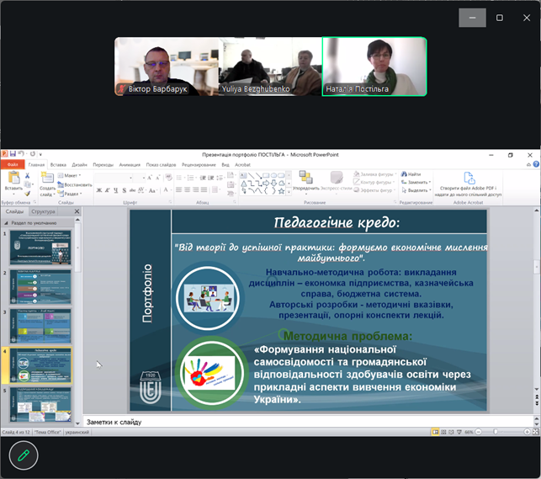Screen dimensions: 541x479
Task: Toggle text Shadow (S) formatting
Action: [125, 190]
